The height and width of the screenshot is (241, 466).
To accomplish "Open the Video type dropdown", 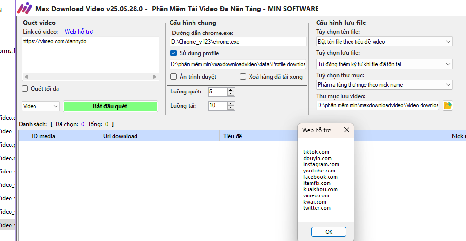I will (41, 106).
